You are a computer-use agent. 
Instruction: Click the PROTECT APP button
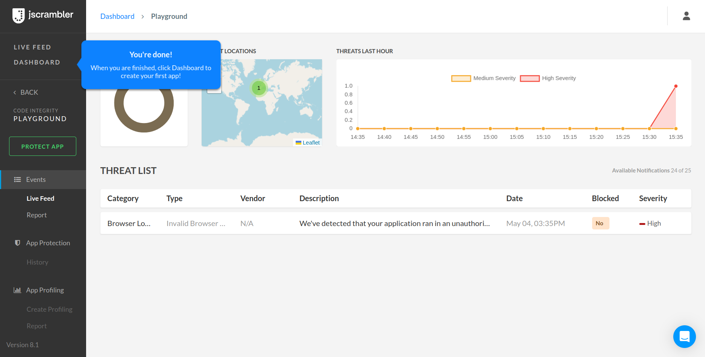(x=43, y=146)
